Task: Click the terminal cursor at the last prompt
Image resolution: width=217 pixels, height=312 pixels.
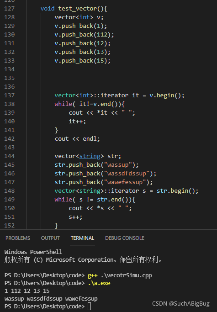Action: (x=90, y=306)
